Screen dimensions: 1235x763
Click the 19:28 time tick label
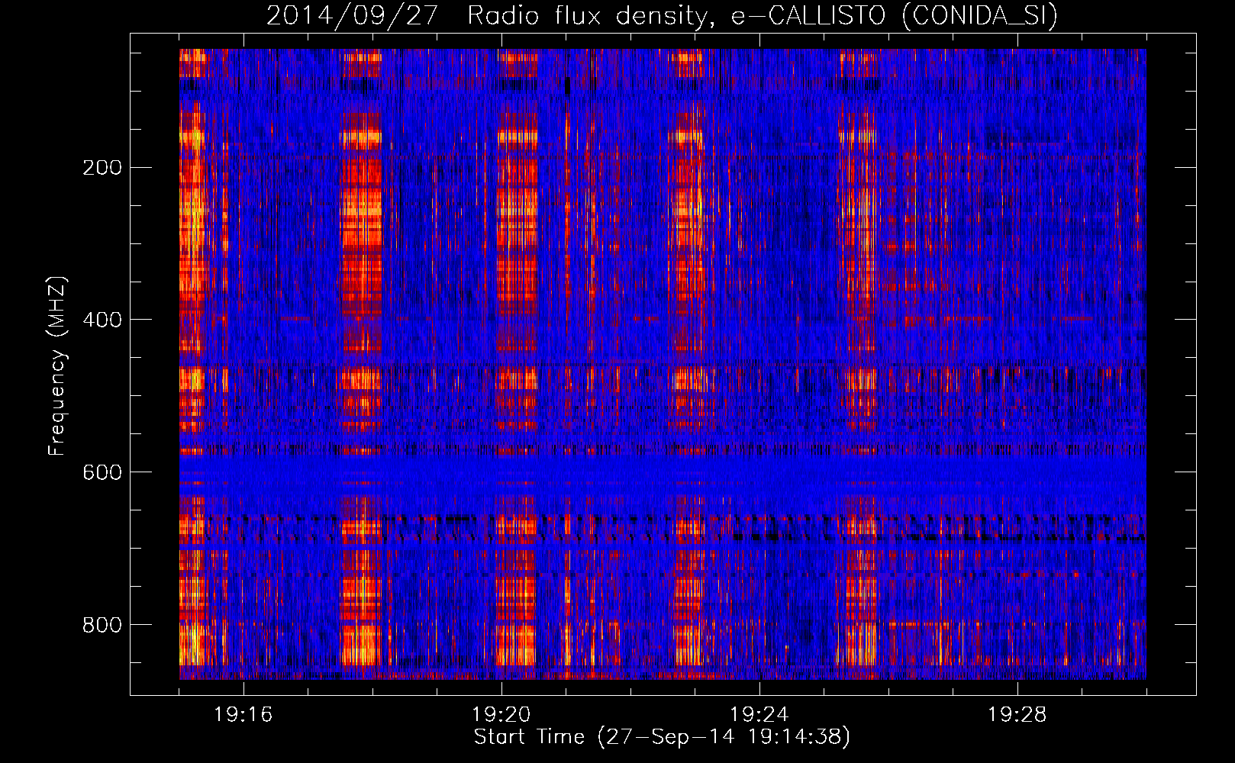pos(1017,715)
